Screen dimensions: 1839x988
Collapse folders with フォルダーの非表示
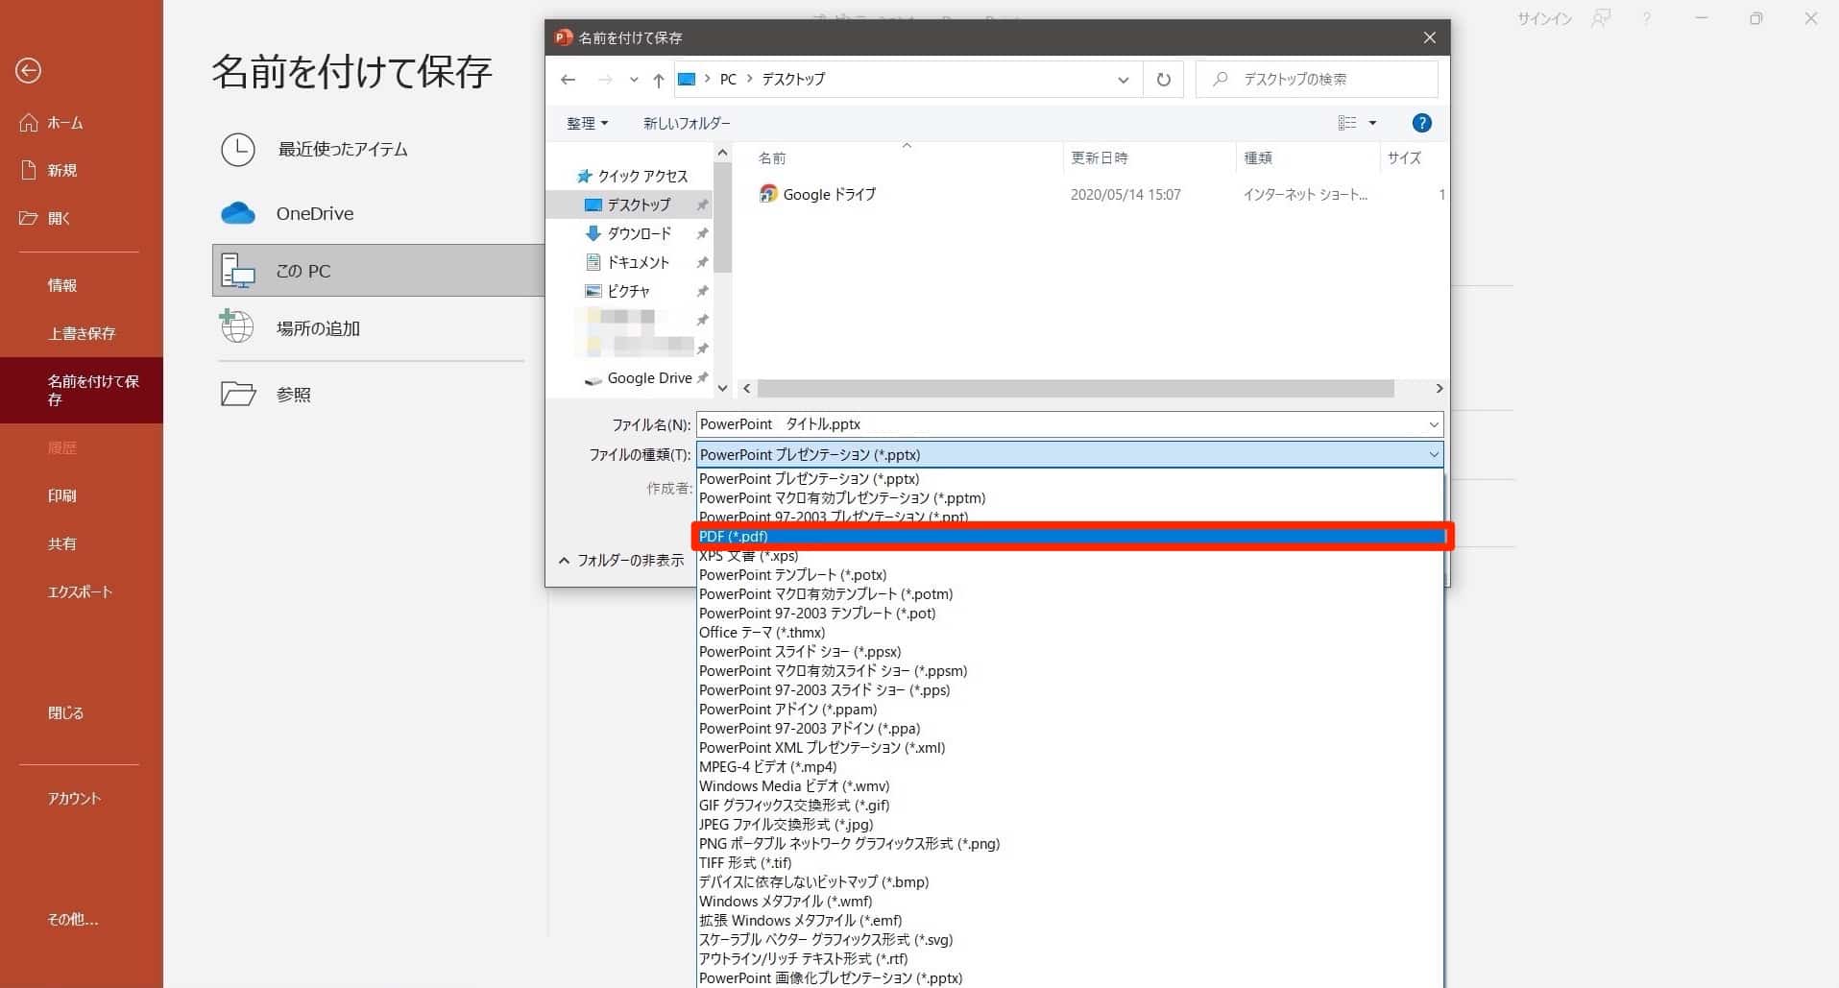[621, 560]
